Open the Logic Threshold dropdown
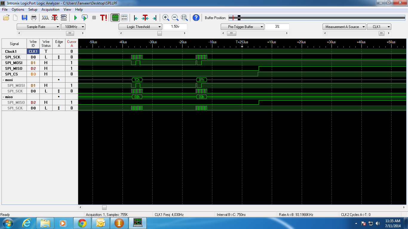The width and height of the screenshot is (408, 229). tap(140, 27)
